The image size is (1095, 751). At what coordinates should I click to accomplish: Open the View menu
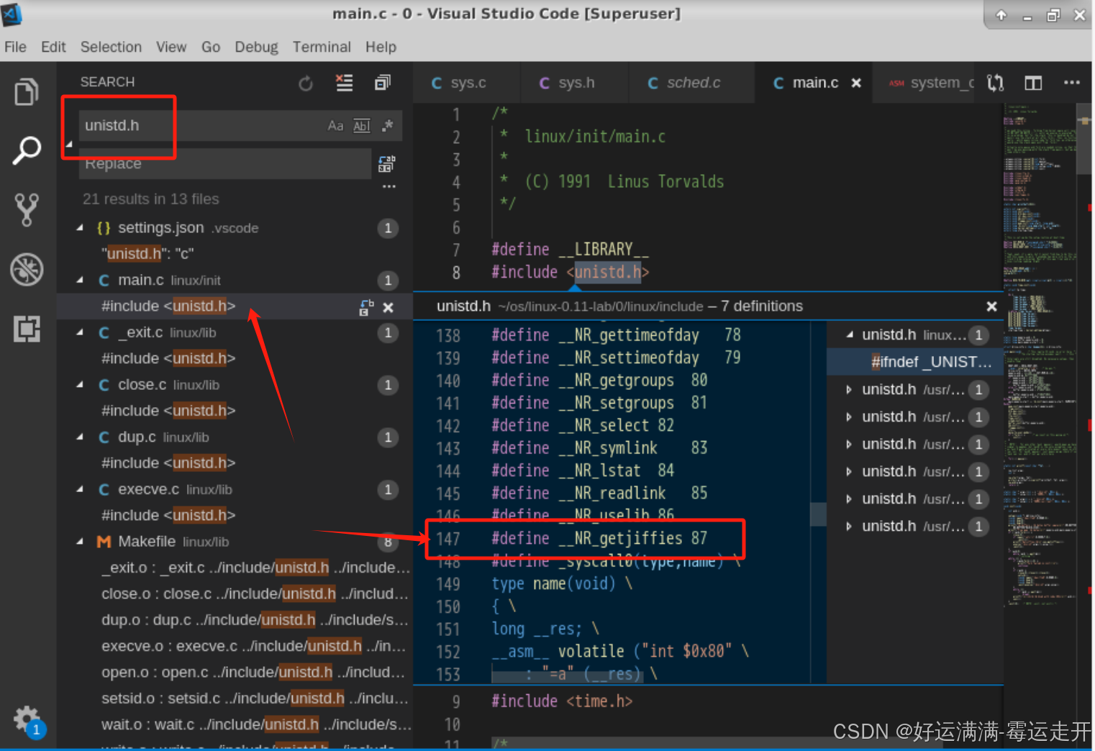[x=171, y=47]
